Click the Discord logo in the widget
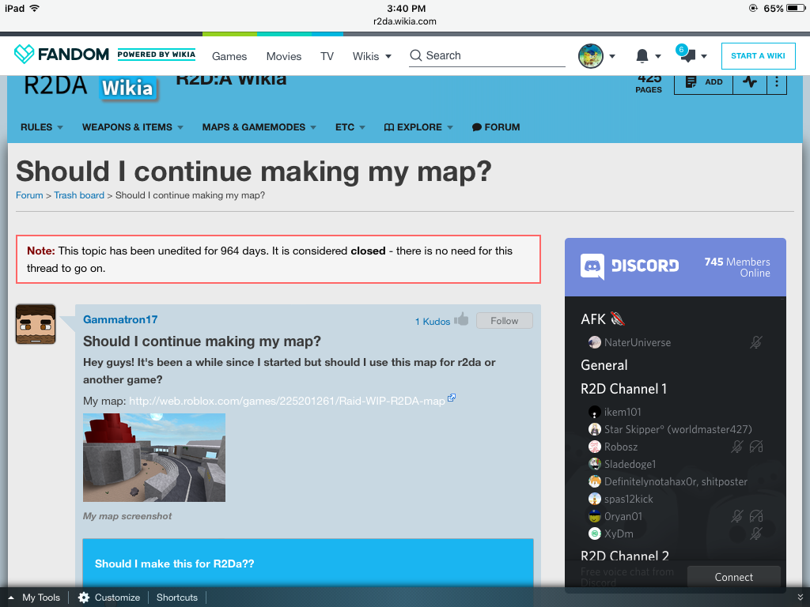The image size is (810, 607). [x=629, y=266]
